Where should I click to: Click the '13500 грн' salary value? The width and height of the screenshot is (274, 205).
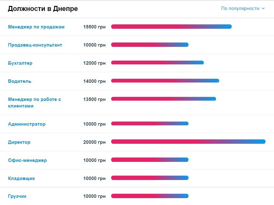point(94,99)
